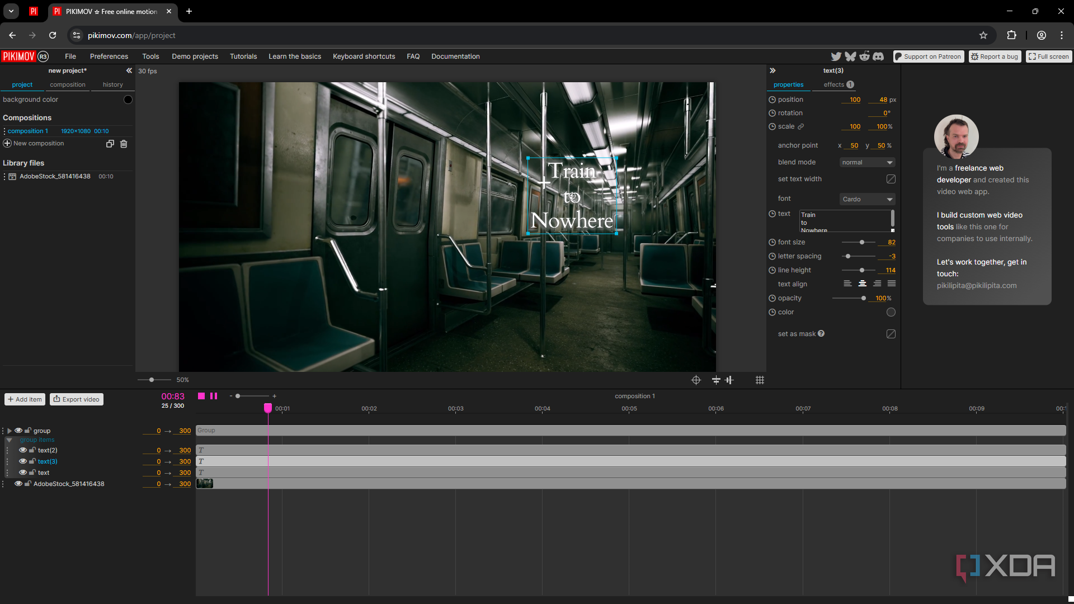Hide the text(2) layer eye icon
1074x604 pixels.
23,450
